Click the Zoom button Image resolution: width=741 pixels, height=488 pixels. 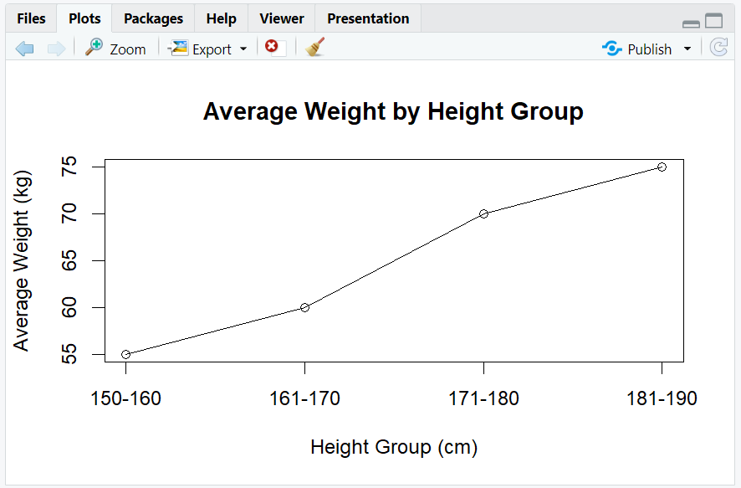click(125, 49)
